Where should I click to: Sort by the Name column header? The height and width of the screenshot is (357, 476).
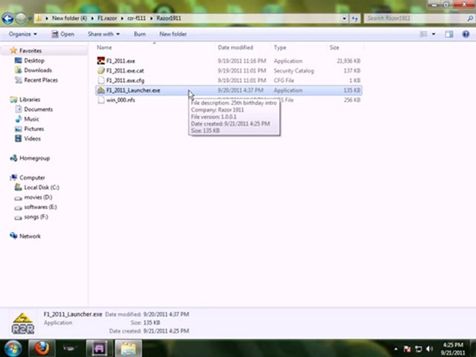(104, 48)
